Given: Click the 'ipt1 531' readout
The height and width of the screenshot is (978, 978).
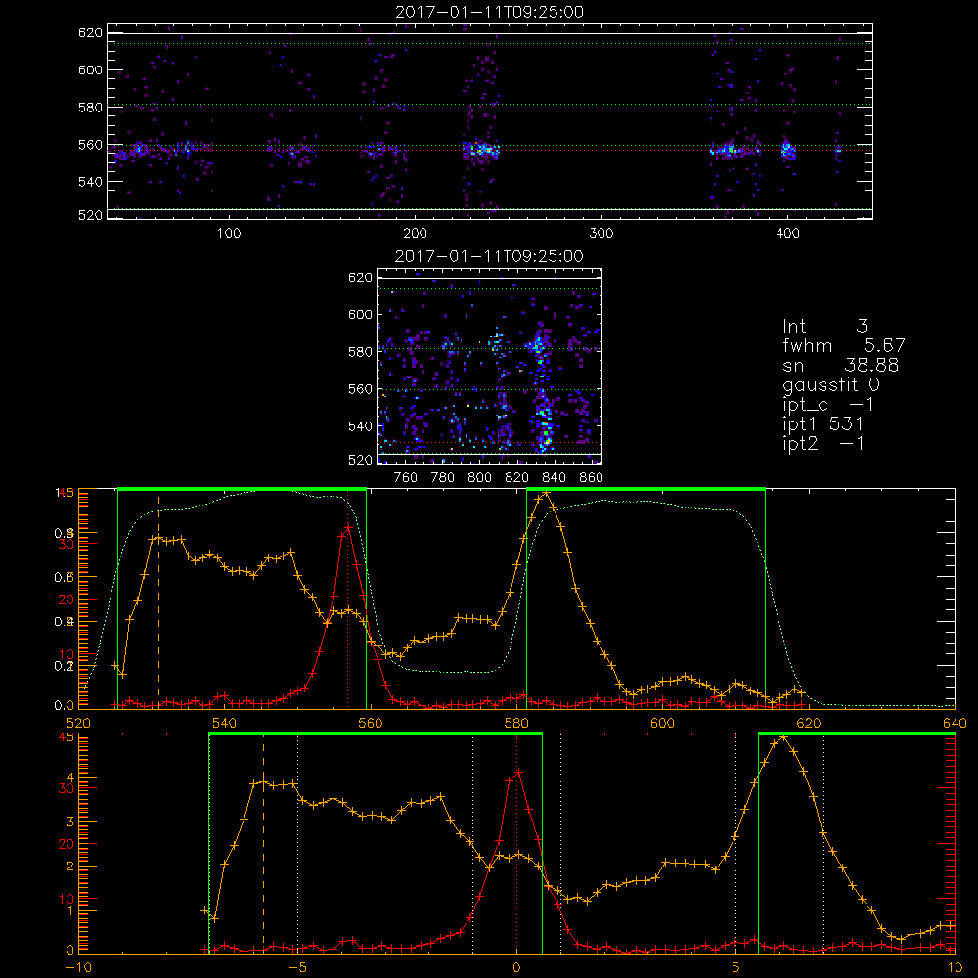Looking at the screenshot, I should tap(822, 424).
